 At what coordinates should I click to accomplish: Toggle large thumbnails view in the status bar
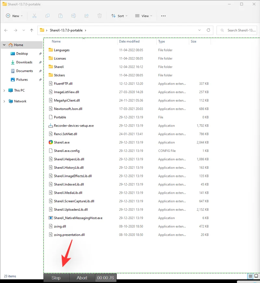pos(255,276)
